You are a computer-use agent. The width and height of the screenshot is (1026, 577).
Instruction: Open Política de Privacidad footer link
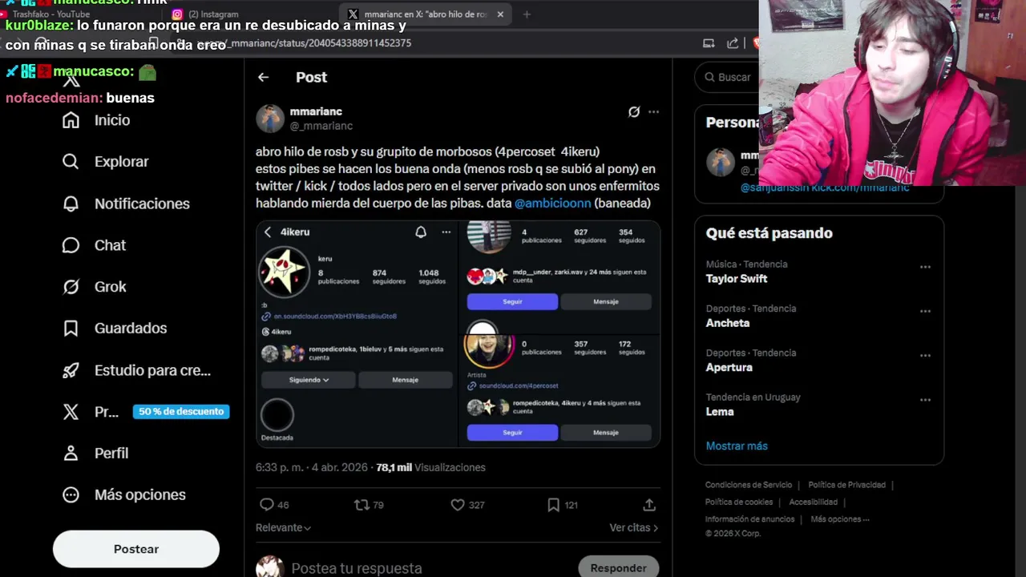[x=846, y=485]
